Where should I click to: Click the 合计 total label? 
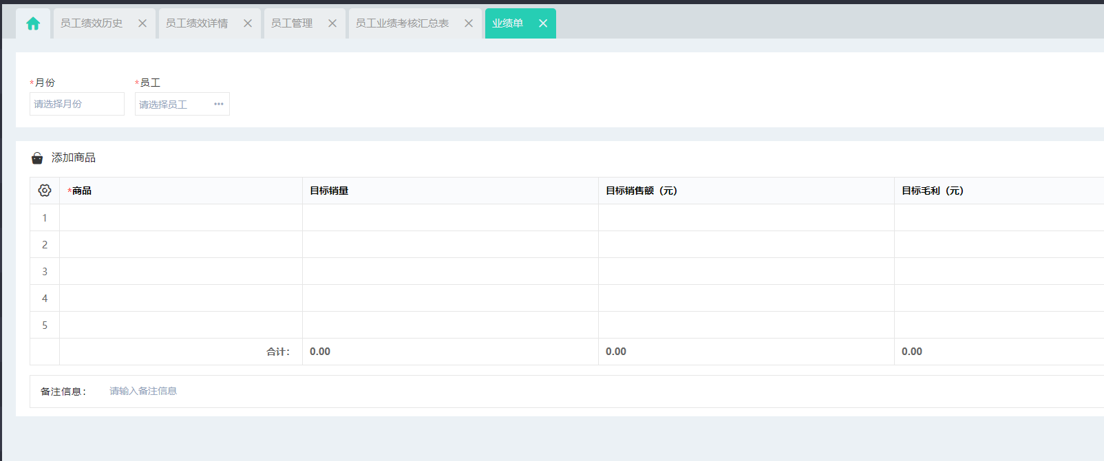coord(278,352)
